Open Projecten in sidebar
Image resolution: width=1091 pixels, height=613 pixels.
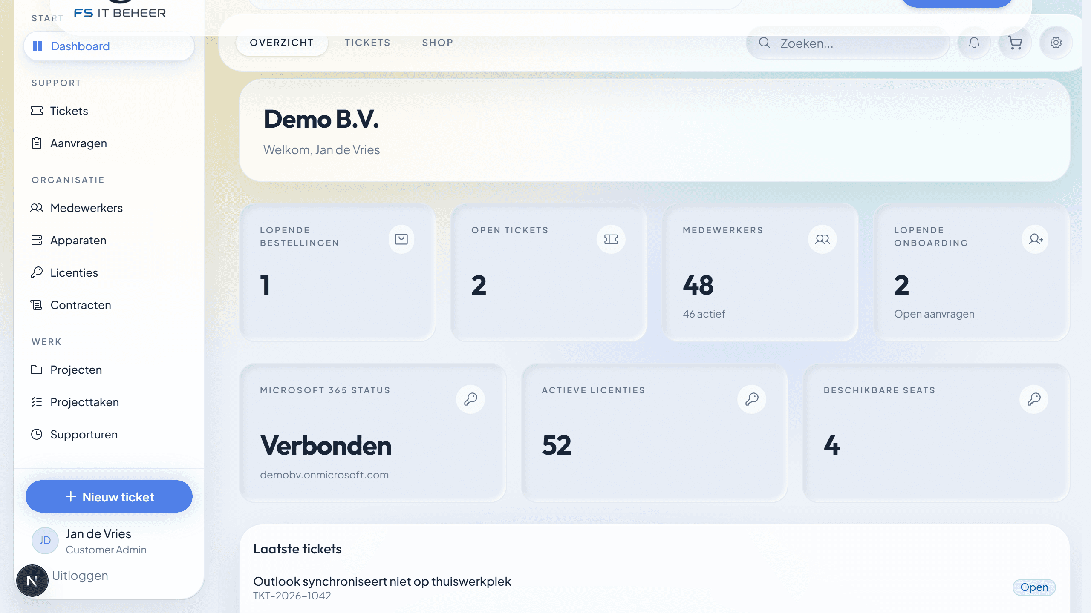109,370
